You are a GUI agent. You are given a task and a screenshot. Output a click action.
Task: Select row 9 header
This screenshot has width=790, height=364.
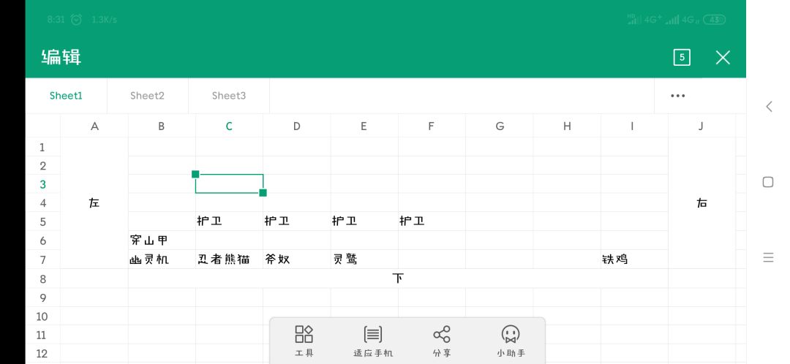click(x=42, y=297)
